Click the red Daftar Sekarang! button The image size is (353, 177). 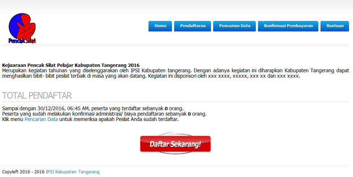point(175,144)
